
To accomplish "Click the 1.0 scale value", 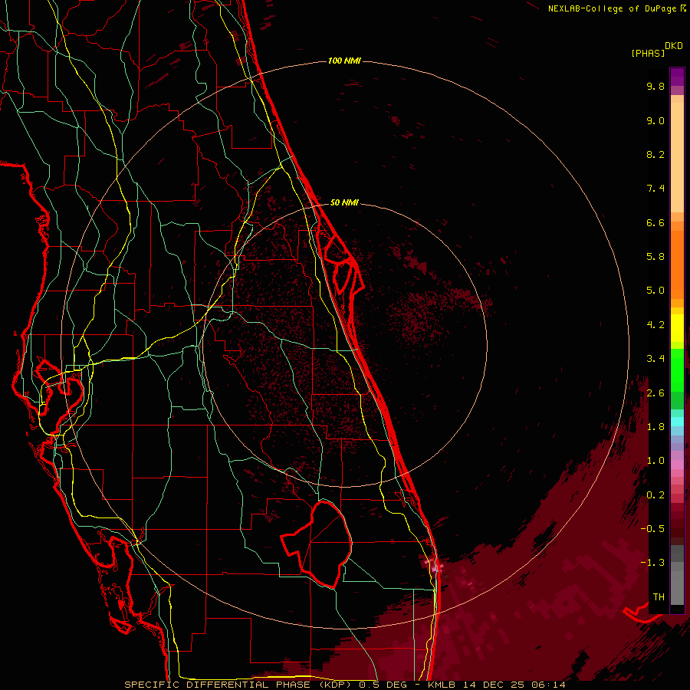I will coord(655,461).
